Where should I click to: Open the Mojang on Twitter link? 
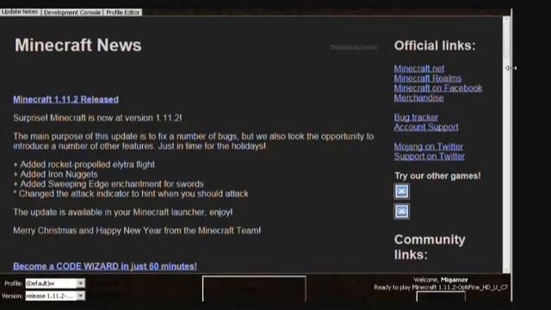[429, 146]
